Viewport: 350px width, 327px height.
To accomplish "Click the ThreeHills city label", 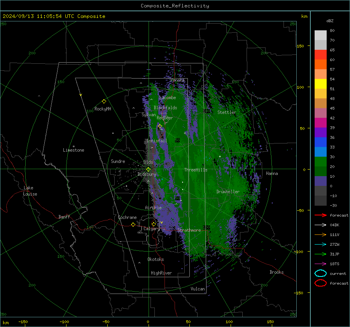I will (x=196, y=170).
